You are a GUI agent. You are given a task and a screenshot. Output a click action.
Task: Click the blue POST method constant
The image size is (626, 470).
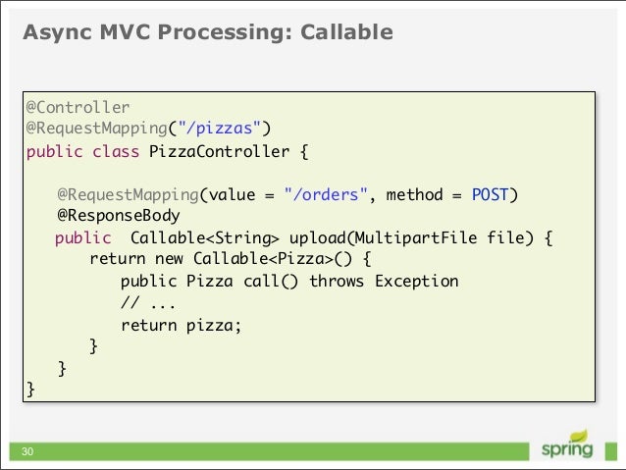pyautogui.click(x=490, y=195)
